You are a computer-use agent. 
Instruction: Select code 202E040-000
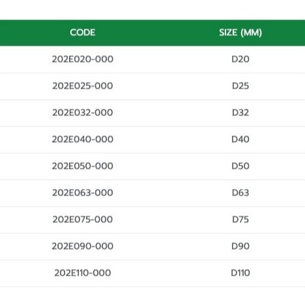(83, 139)
